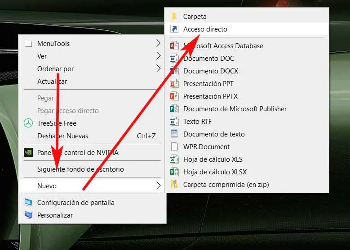Choose Deshacer Nuevas to undo
The width and height of the screenshot is (350, 250).
tap(92, 136)
